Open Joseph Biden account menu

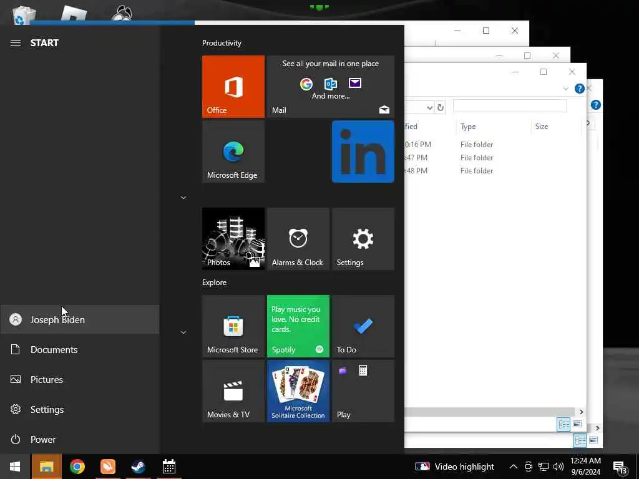point(79,319)
